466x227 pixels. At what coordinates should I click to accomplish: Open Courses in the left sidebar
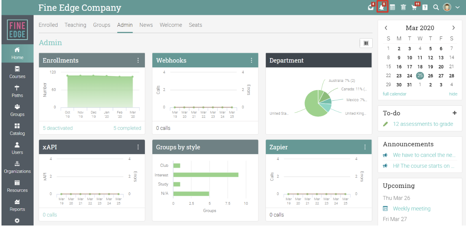[x=17, y=73]
